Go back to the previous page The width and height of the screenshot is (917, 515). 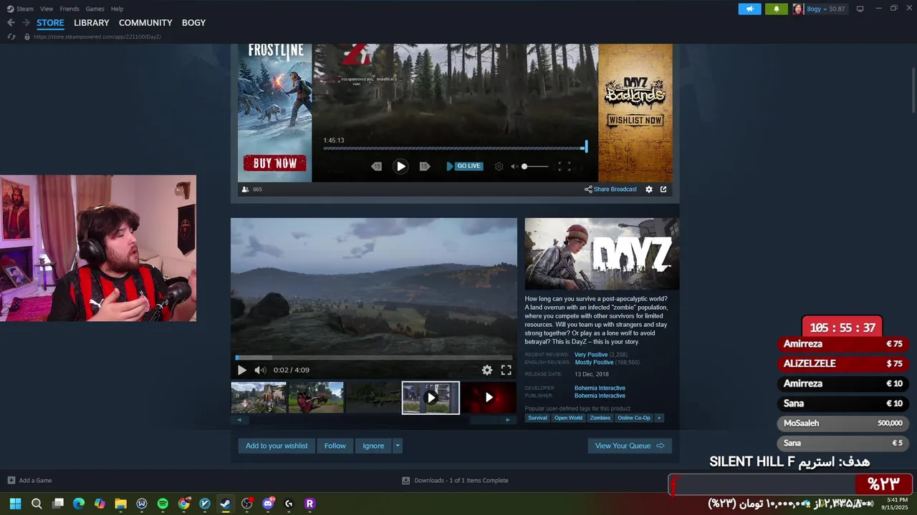pos(11,23)
